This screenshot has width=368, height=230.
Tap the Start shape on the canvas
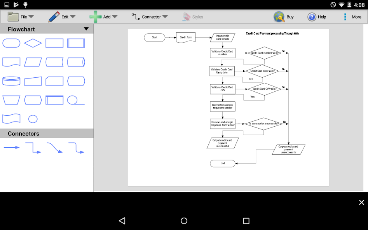tap(154, 37)
